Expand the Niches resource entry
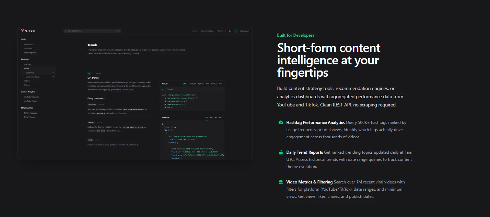The image size is (490, 217). pyautogui.click(x=27, y=85)
